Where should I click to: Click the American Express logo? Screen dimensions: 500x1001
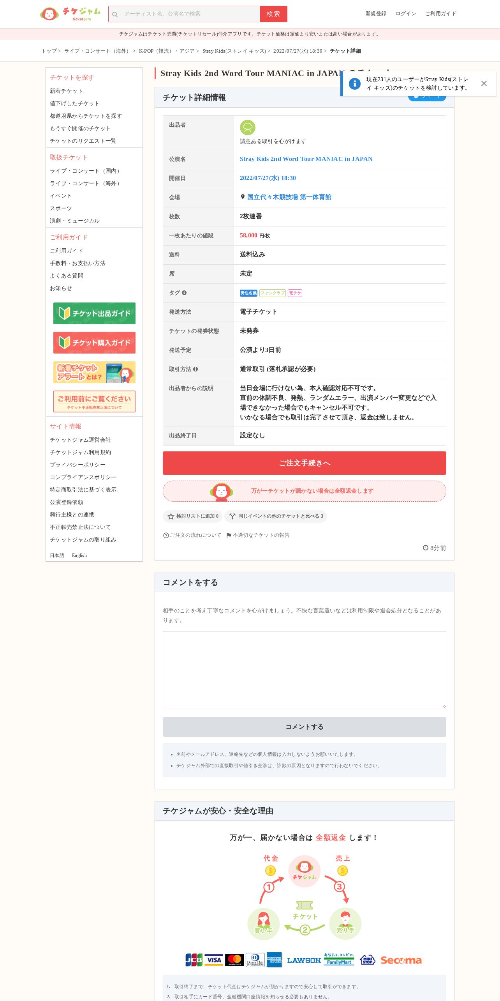274,960
